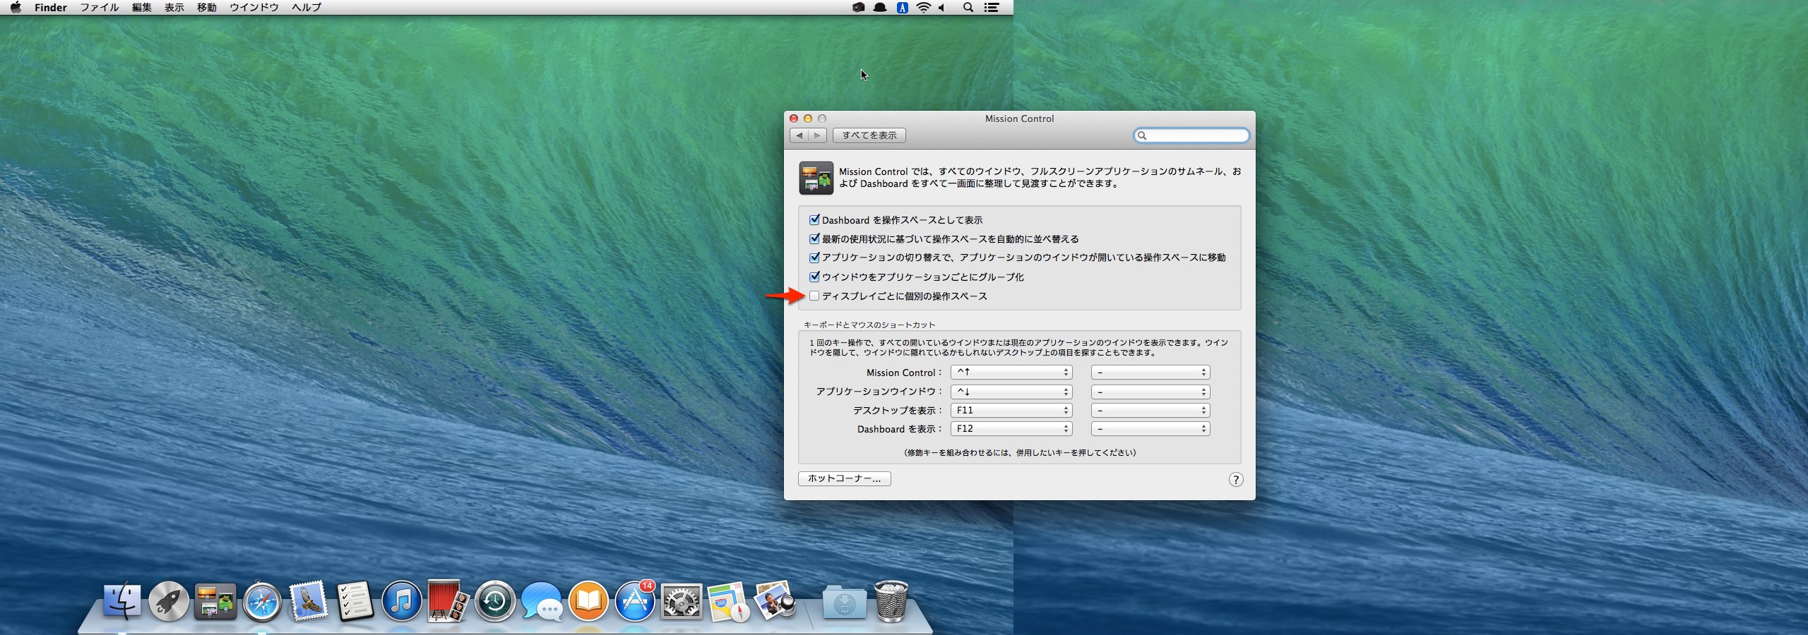Open the Finder menu
This screenshot has height=635, width=1808.
[51, 7]
